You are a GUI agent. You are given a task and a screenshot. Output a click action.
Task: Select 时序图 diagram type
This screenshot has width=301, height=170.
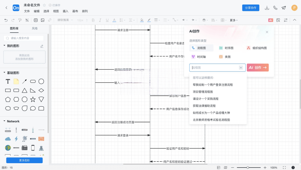(226, 48)
